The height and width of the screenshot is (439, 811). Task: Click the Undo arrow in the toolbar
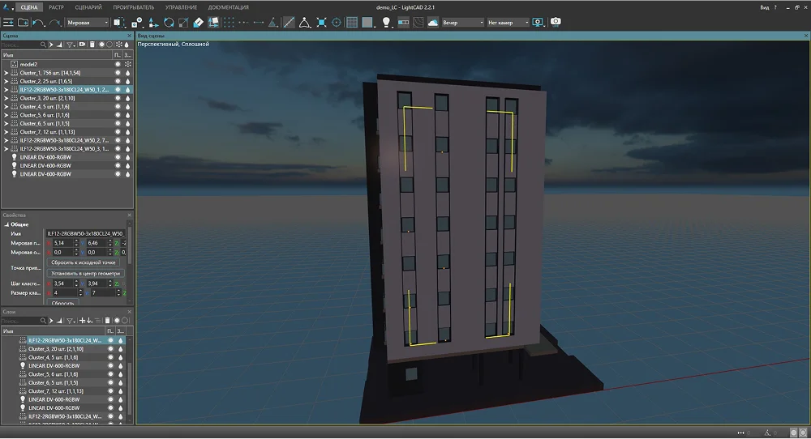point(38,23)
